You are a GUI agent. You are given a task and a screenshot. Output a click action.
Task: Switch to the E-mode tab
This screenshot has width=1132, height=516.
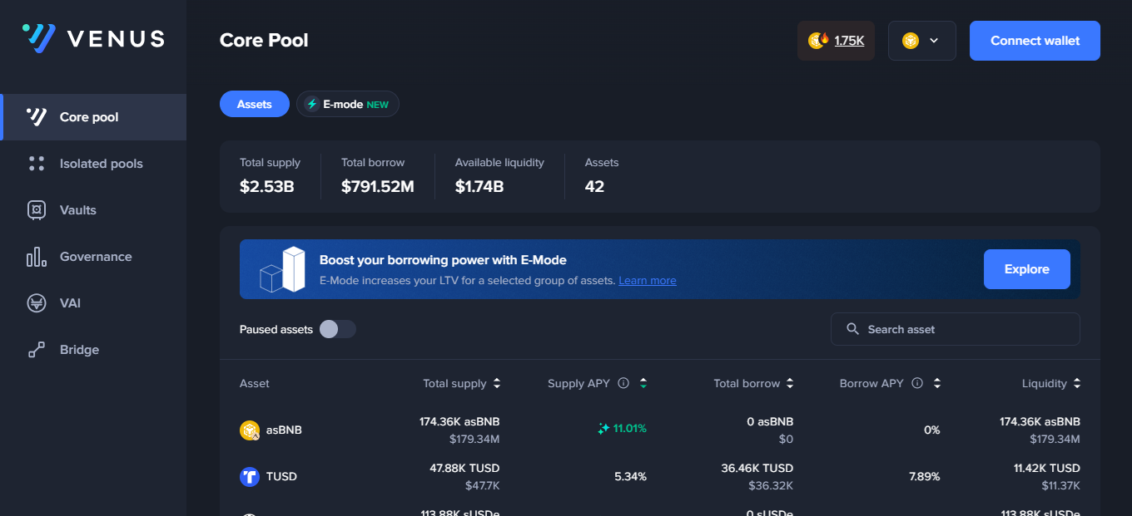pyautogui.click(x=348, y=105)
